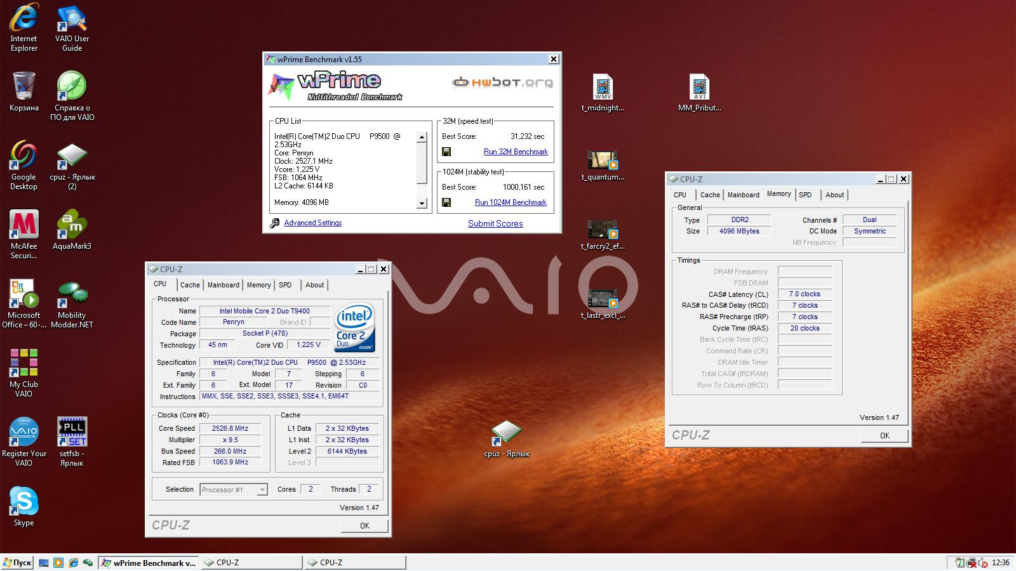Click the Mobility Modder quick launch icon
1016x571 pixels.
coord(88,563)
